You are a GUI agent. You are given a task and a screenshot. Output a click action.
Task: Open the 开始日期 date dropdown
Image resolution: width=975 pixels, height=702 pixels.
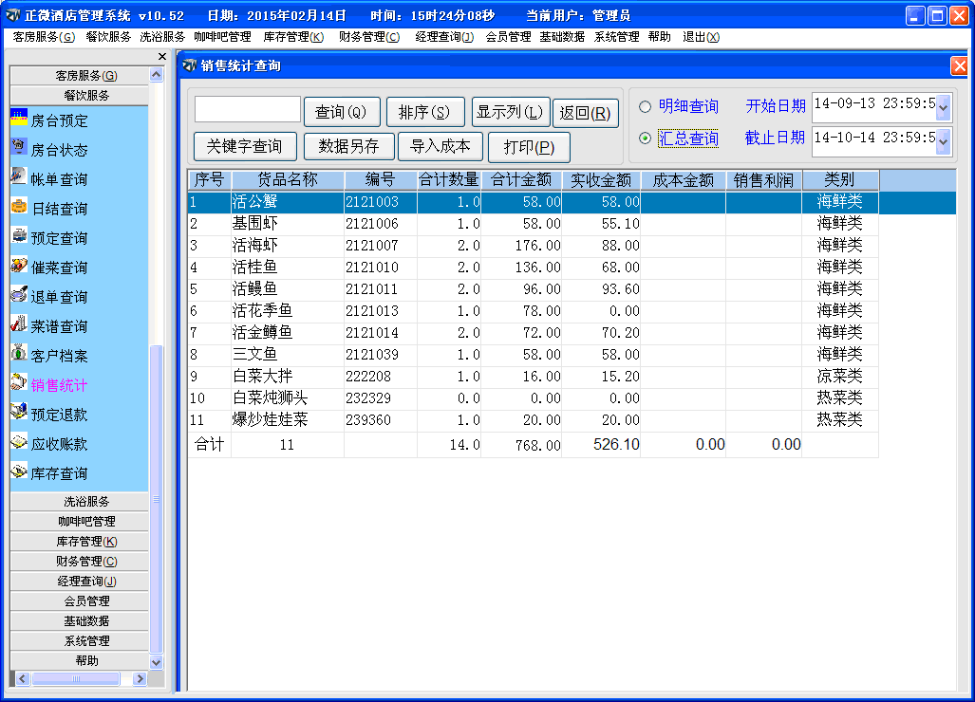click(943, 107)
